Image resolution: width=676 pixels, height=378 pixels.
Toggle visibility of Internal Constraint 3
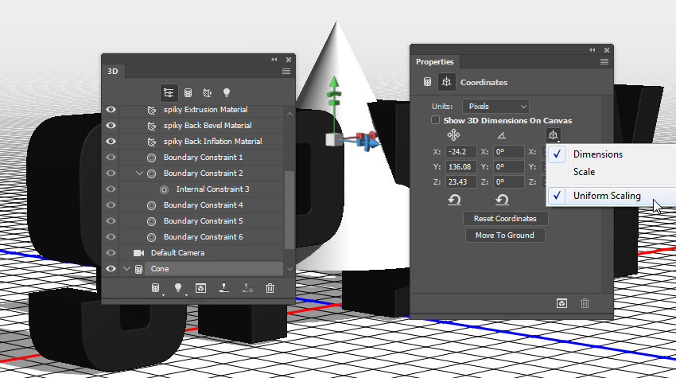[111, 189]
